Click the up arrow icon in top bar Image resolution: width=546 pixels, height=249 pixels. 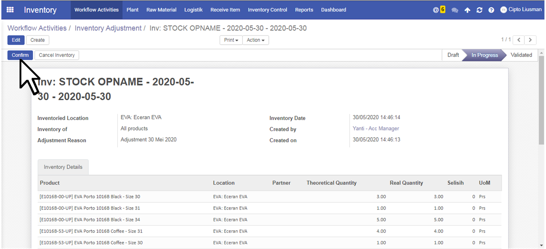[x=467, y=10]
